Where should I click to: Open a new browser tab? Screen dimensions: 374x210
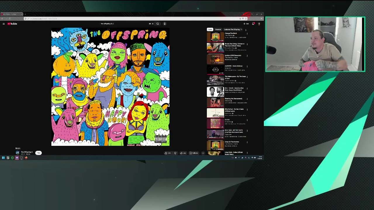25,14
